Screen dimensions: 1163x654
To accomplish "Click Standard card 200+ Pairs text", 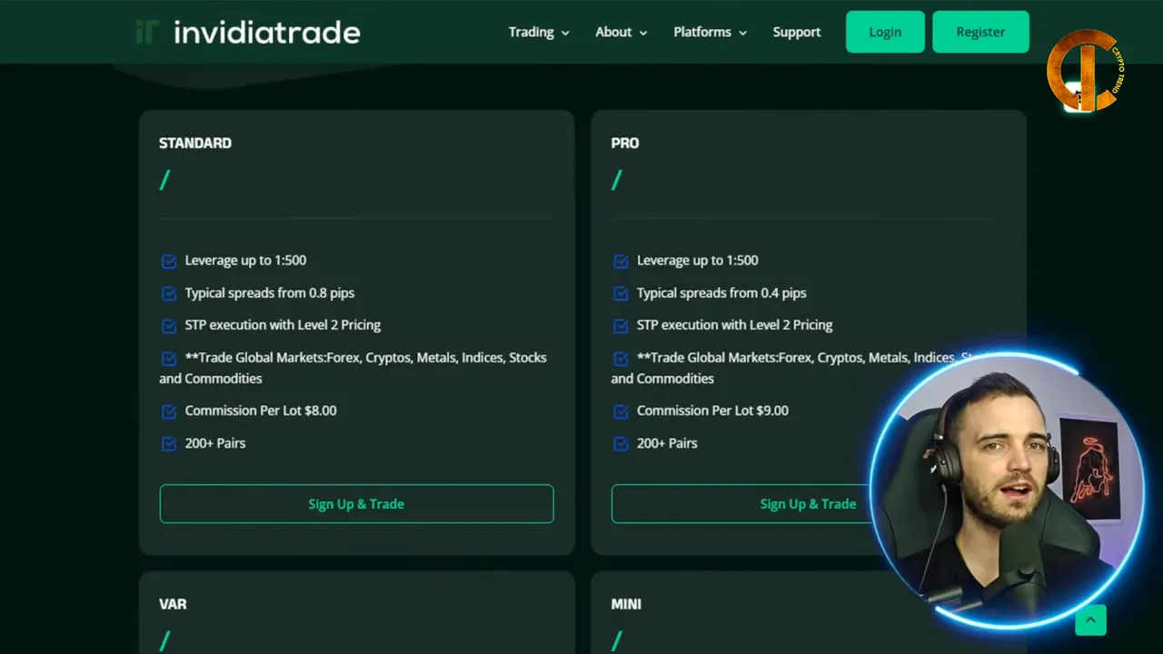I will click(215, 443).
